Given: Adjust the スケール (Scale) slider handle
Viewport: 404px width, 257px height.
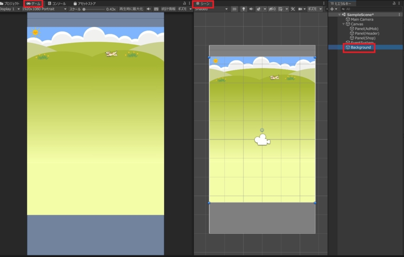Looking at the screenshot, I should click(84, 9).
